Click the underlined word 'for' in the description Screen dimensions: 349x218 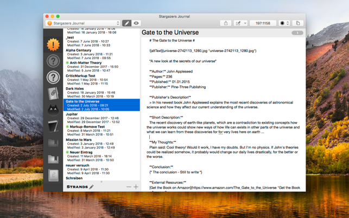(220, 132)
